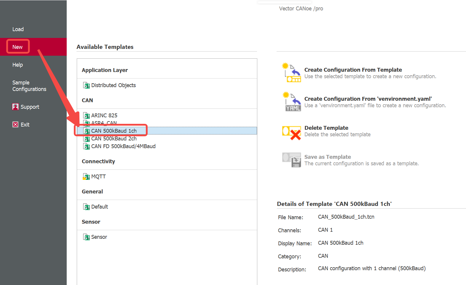Open Sample Configurations in sidebar

29,86
